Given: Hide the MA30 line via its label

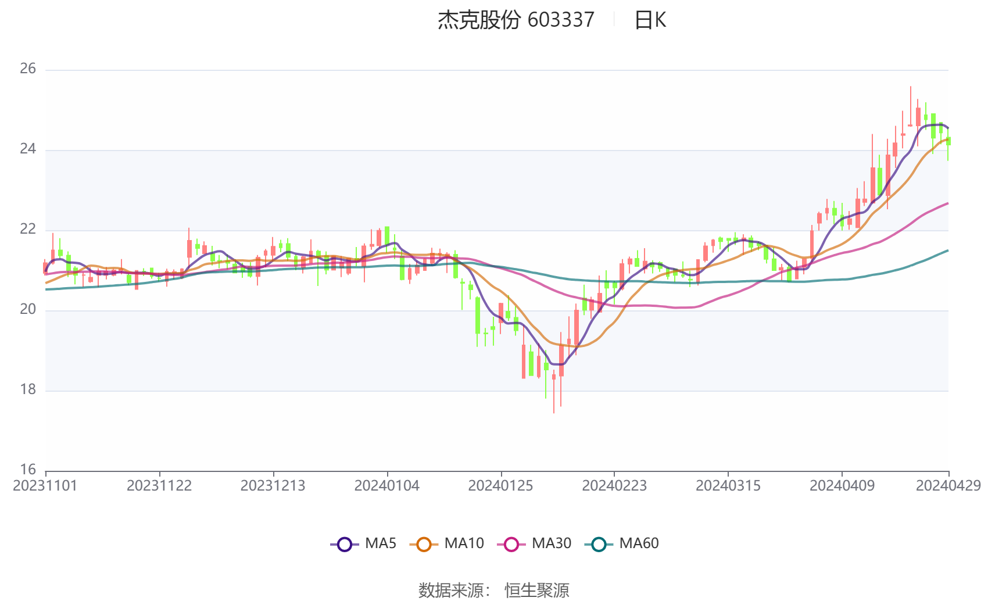Looking at the screenshot, I should click(x=552, y=543).
